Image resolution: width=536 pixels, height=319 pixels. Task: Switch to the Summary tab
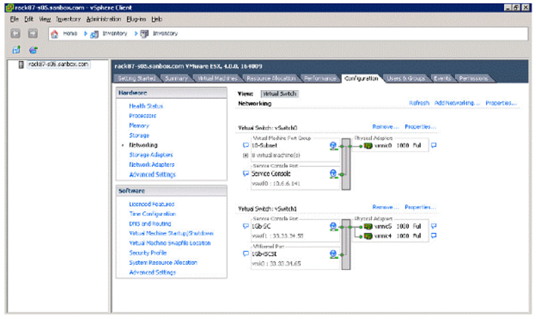click(x=176, y=79)
